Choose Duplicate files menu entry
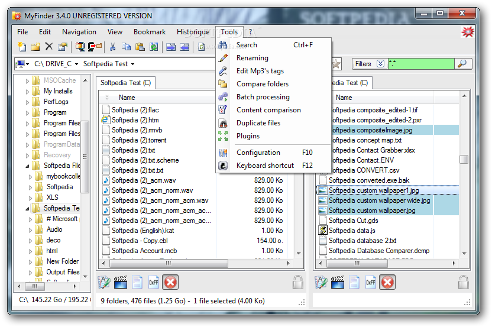Viewport: 492px width, 327px height. [273, 123]
